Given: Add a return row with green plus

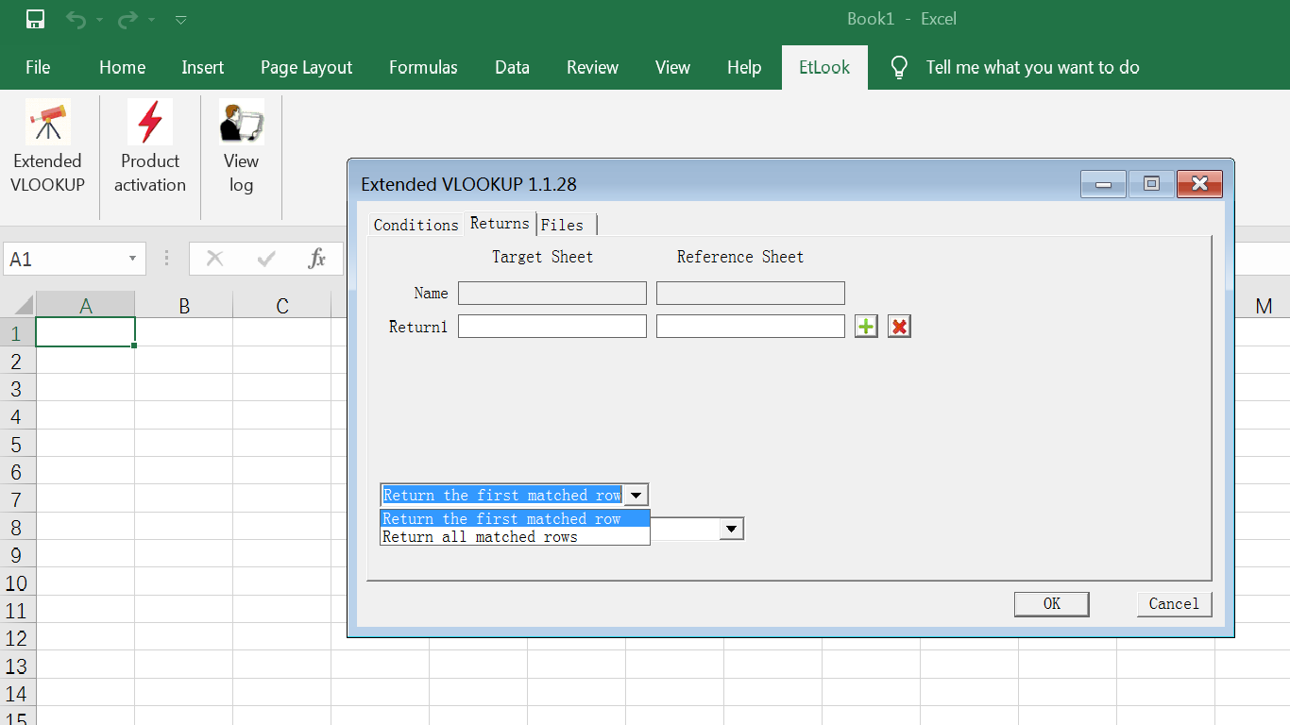Looking at the screenshot, I should (x=866, y=327).
